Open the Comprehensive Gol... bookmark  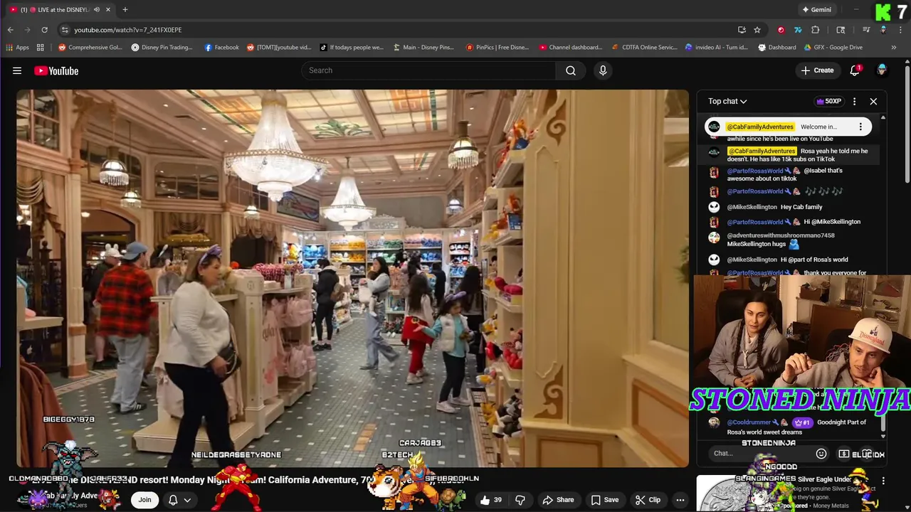click(90, 48)
